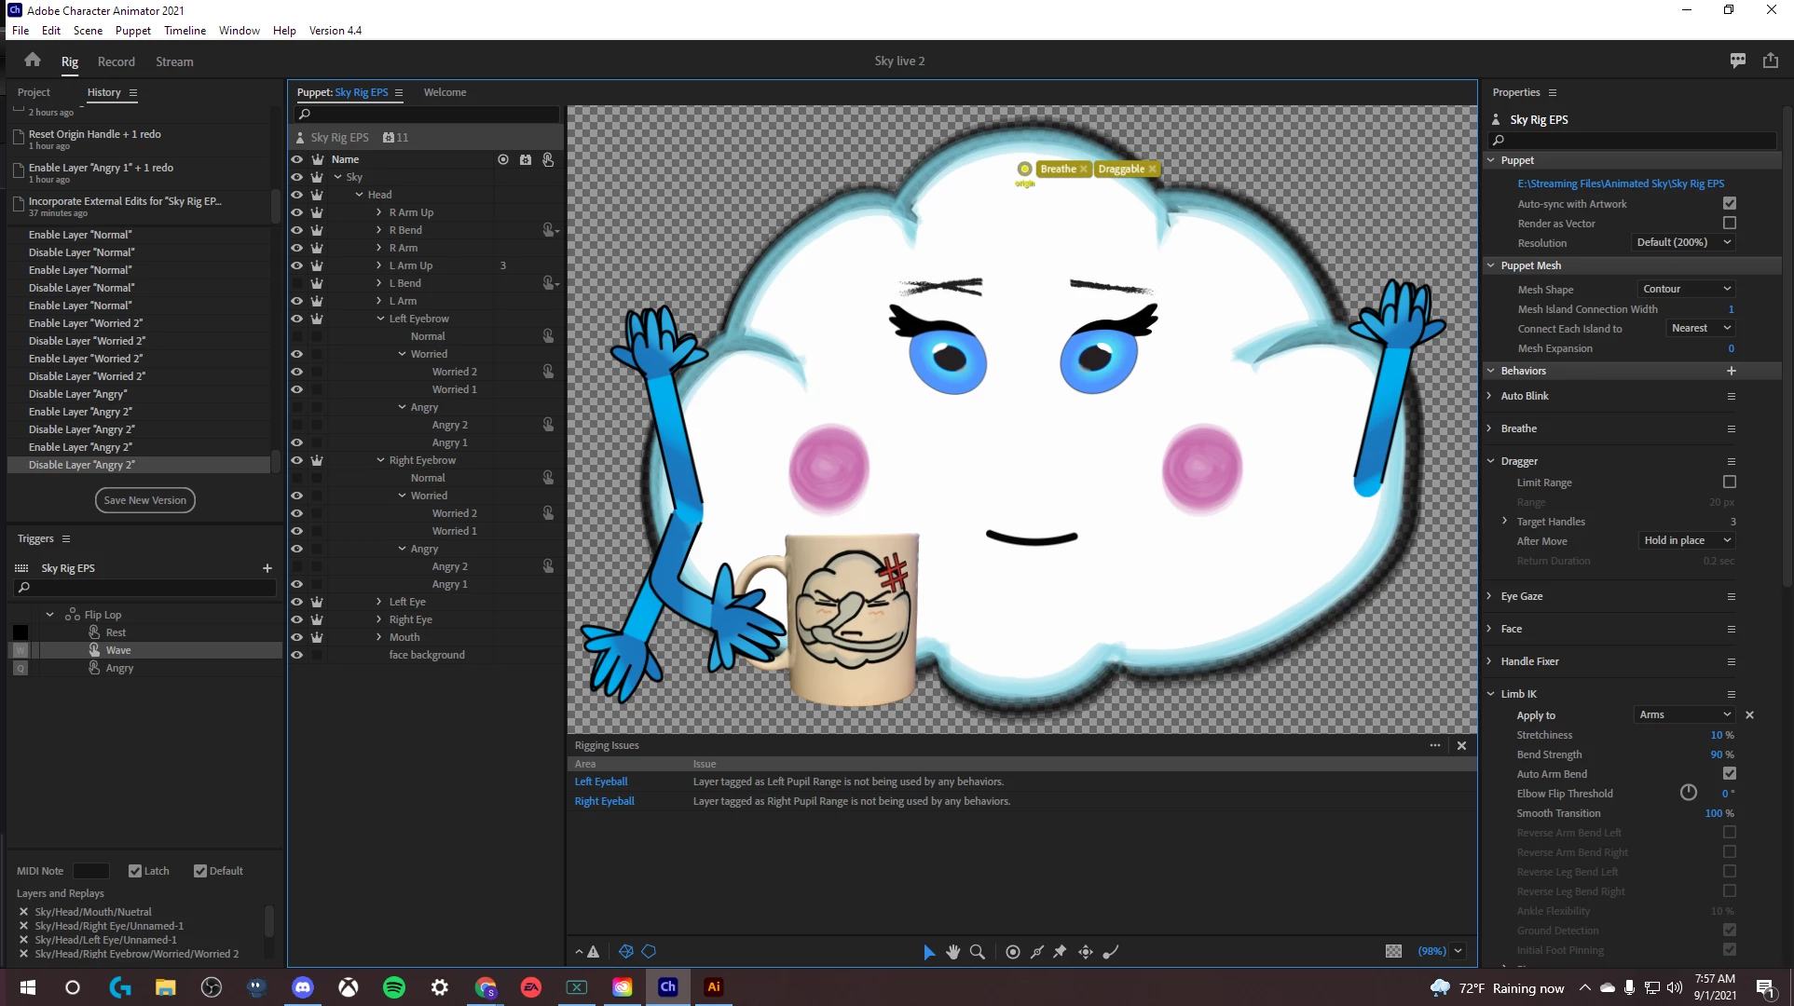Expand the Eye Gaze behavior
1794x1006 pixels.
point(1490,596)
